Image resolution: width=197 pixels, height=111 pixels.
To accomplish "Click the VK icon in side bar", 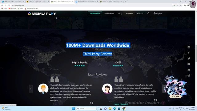I will click(x=189, y=47).
